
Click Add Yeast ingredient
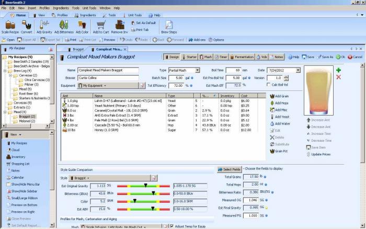tap(280, 117)
